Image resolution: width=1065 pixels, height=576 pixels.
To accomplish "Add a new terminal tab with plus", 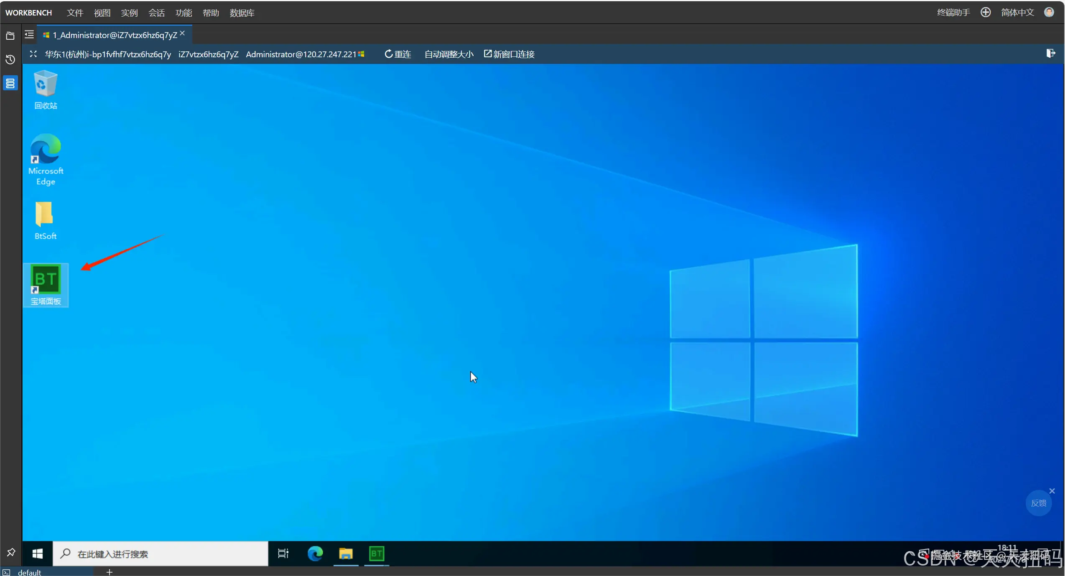I will (x=110, y=572).
